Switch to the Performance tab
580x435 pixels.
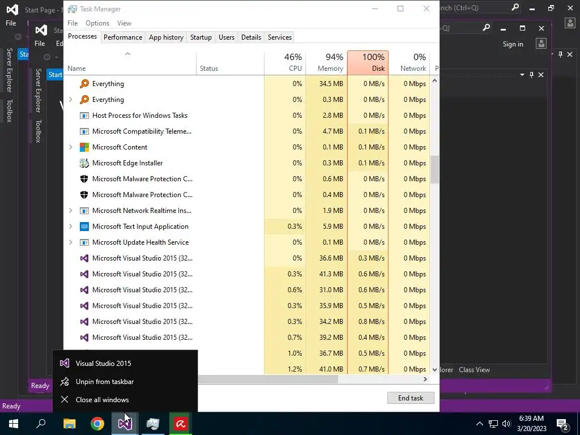pyautogui.click(x=123, y=37)
